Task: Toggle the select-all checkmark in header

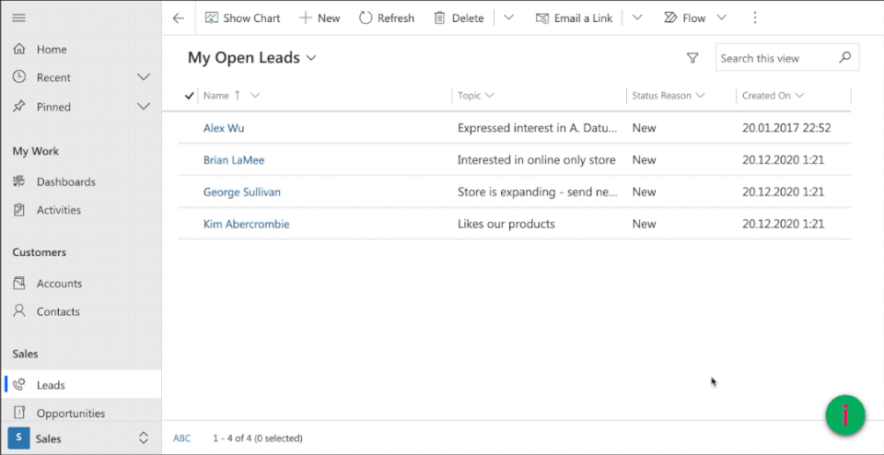Action: pyautogui.click(x=190, y=95)
